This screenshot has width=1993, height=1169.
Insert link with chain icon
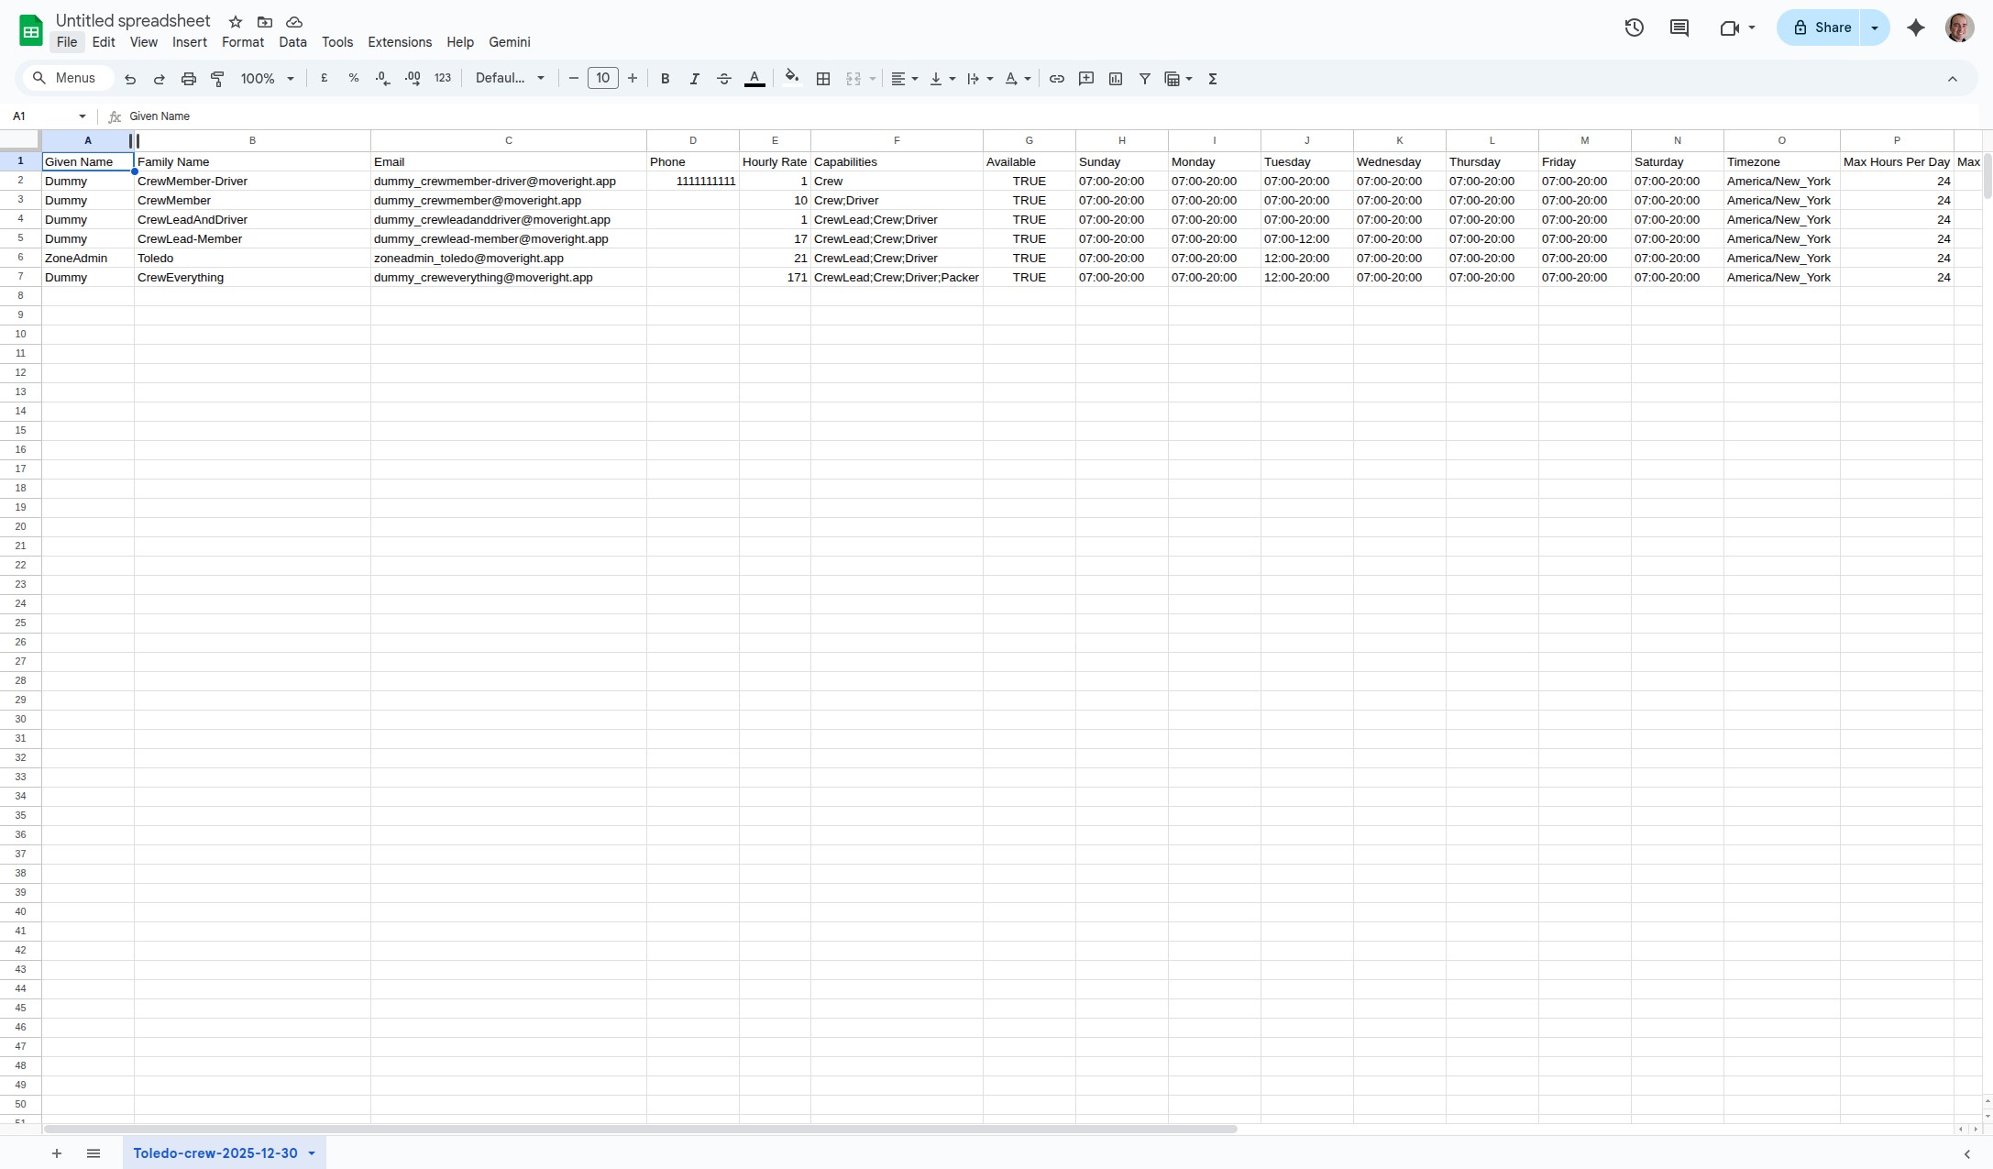(1057, 79)
